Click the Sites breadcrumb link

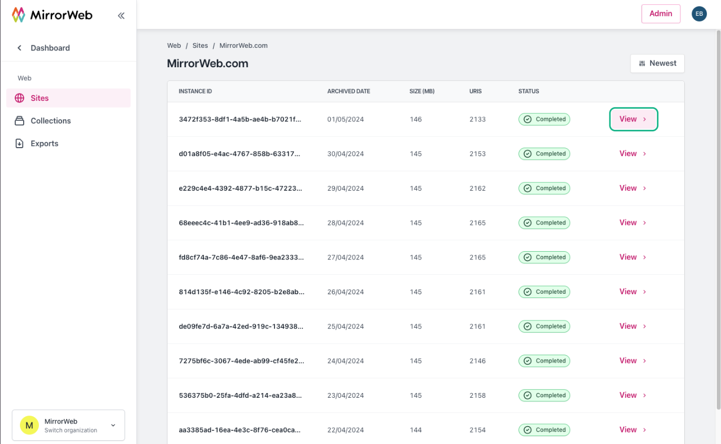[x=200, y=46]
